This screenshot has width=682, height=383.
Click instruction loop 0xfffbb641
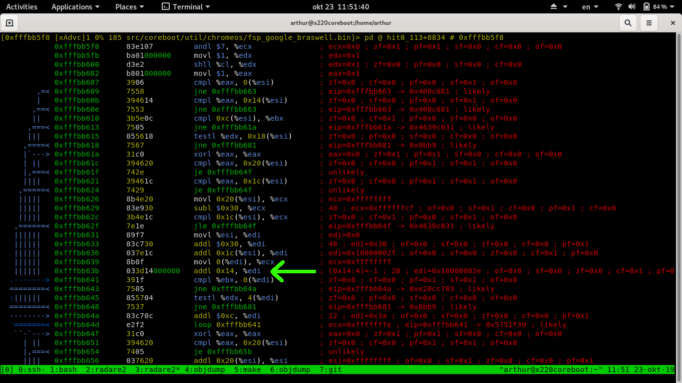(227, 325)
